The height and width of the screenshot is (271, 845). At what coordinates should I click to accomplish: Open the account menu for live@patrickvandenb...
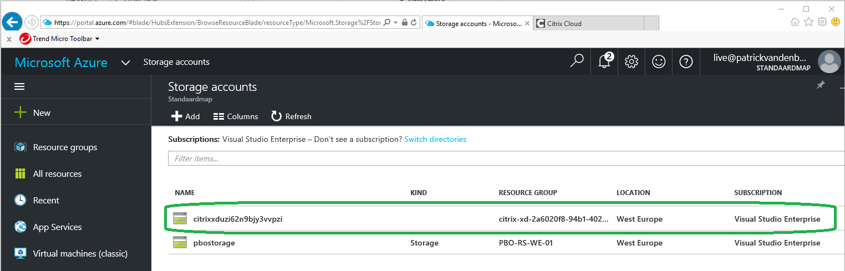763,62
